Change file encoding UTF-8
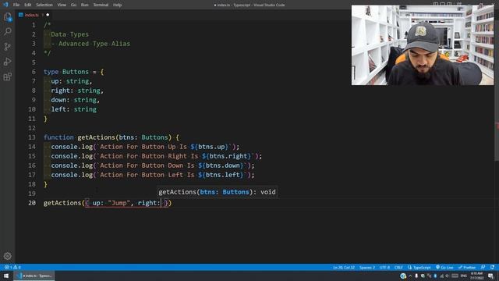 pyautogui.click(x=384, y=267)
